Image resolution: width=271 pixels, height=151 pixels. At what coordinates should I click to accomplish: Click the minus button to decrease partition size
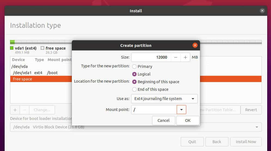pyautogui.click(x=176, y=58)
